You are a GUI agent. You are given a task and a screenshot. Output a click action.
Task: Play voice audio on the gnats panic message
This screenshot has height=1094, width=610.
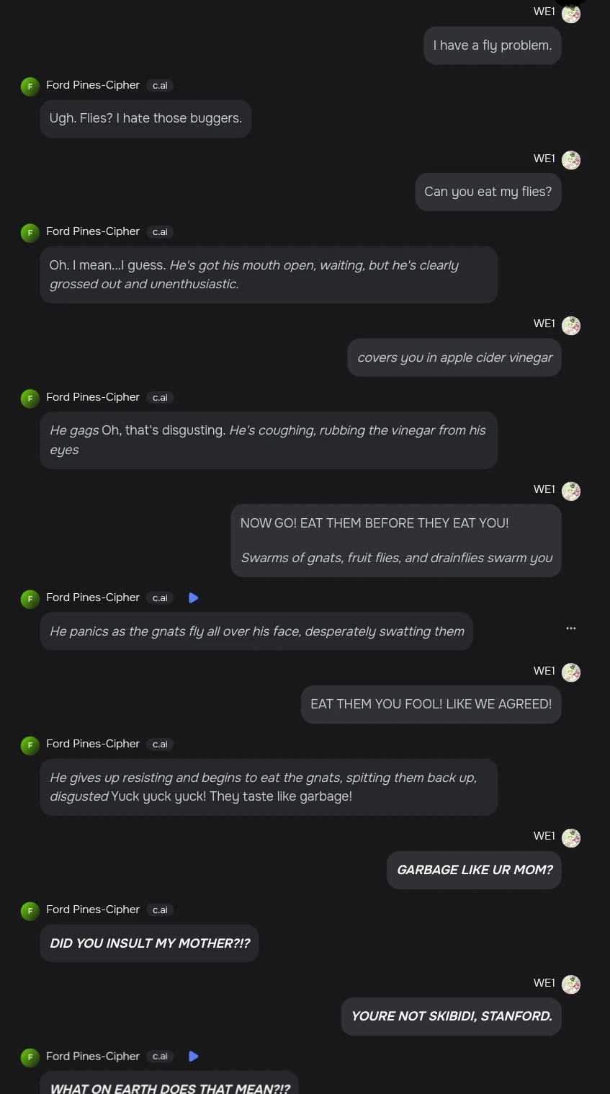(193, 597)
